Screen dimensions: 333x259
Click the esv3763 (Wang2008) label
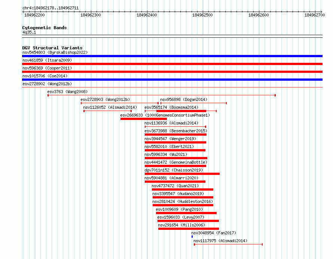pyautogui.click(x=67, y=92)
